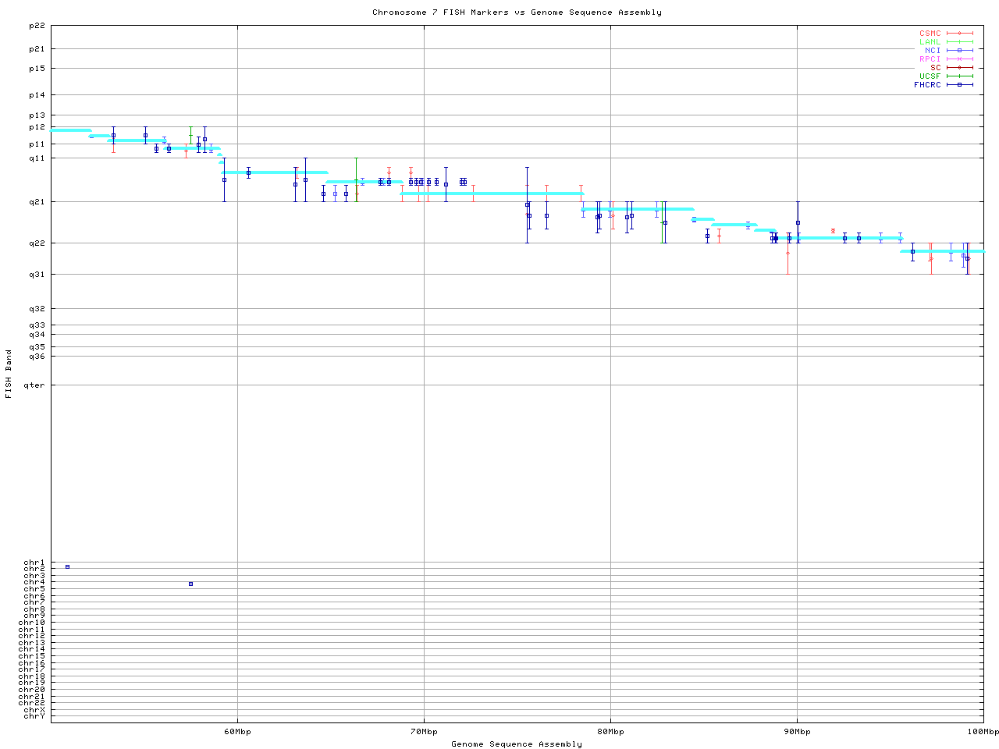
Task: Click the q32 y-axis label
Action: pyautogui.click(x=37, y=309)
